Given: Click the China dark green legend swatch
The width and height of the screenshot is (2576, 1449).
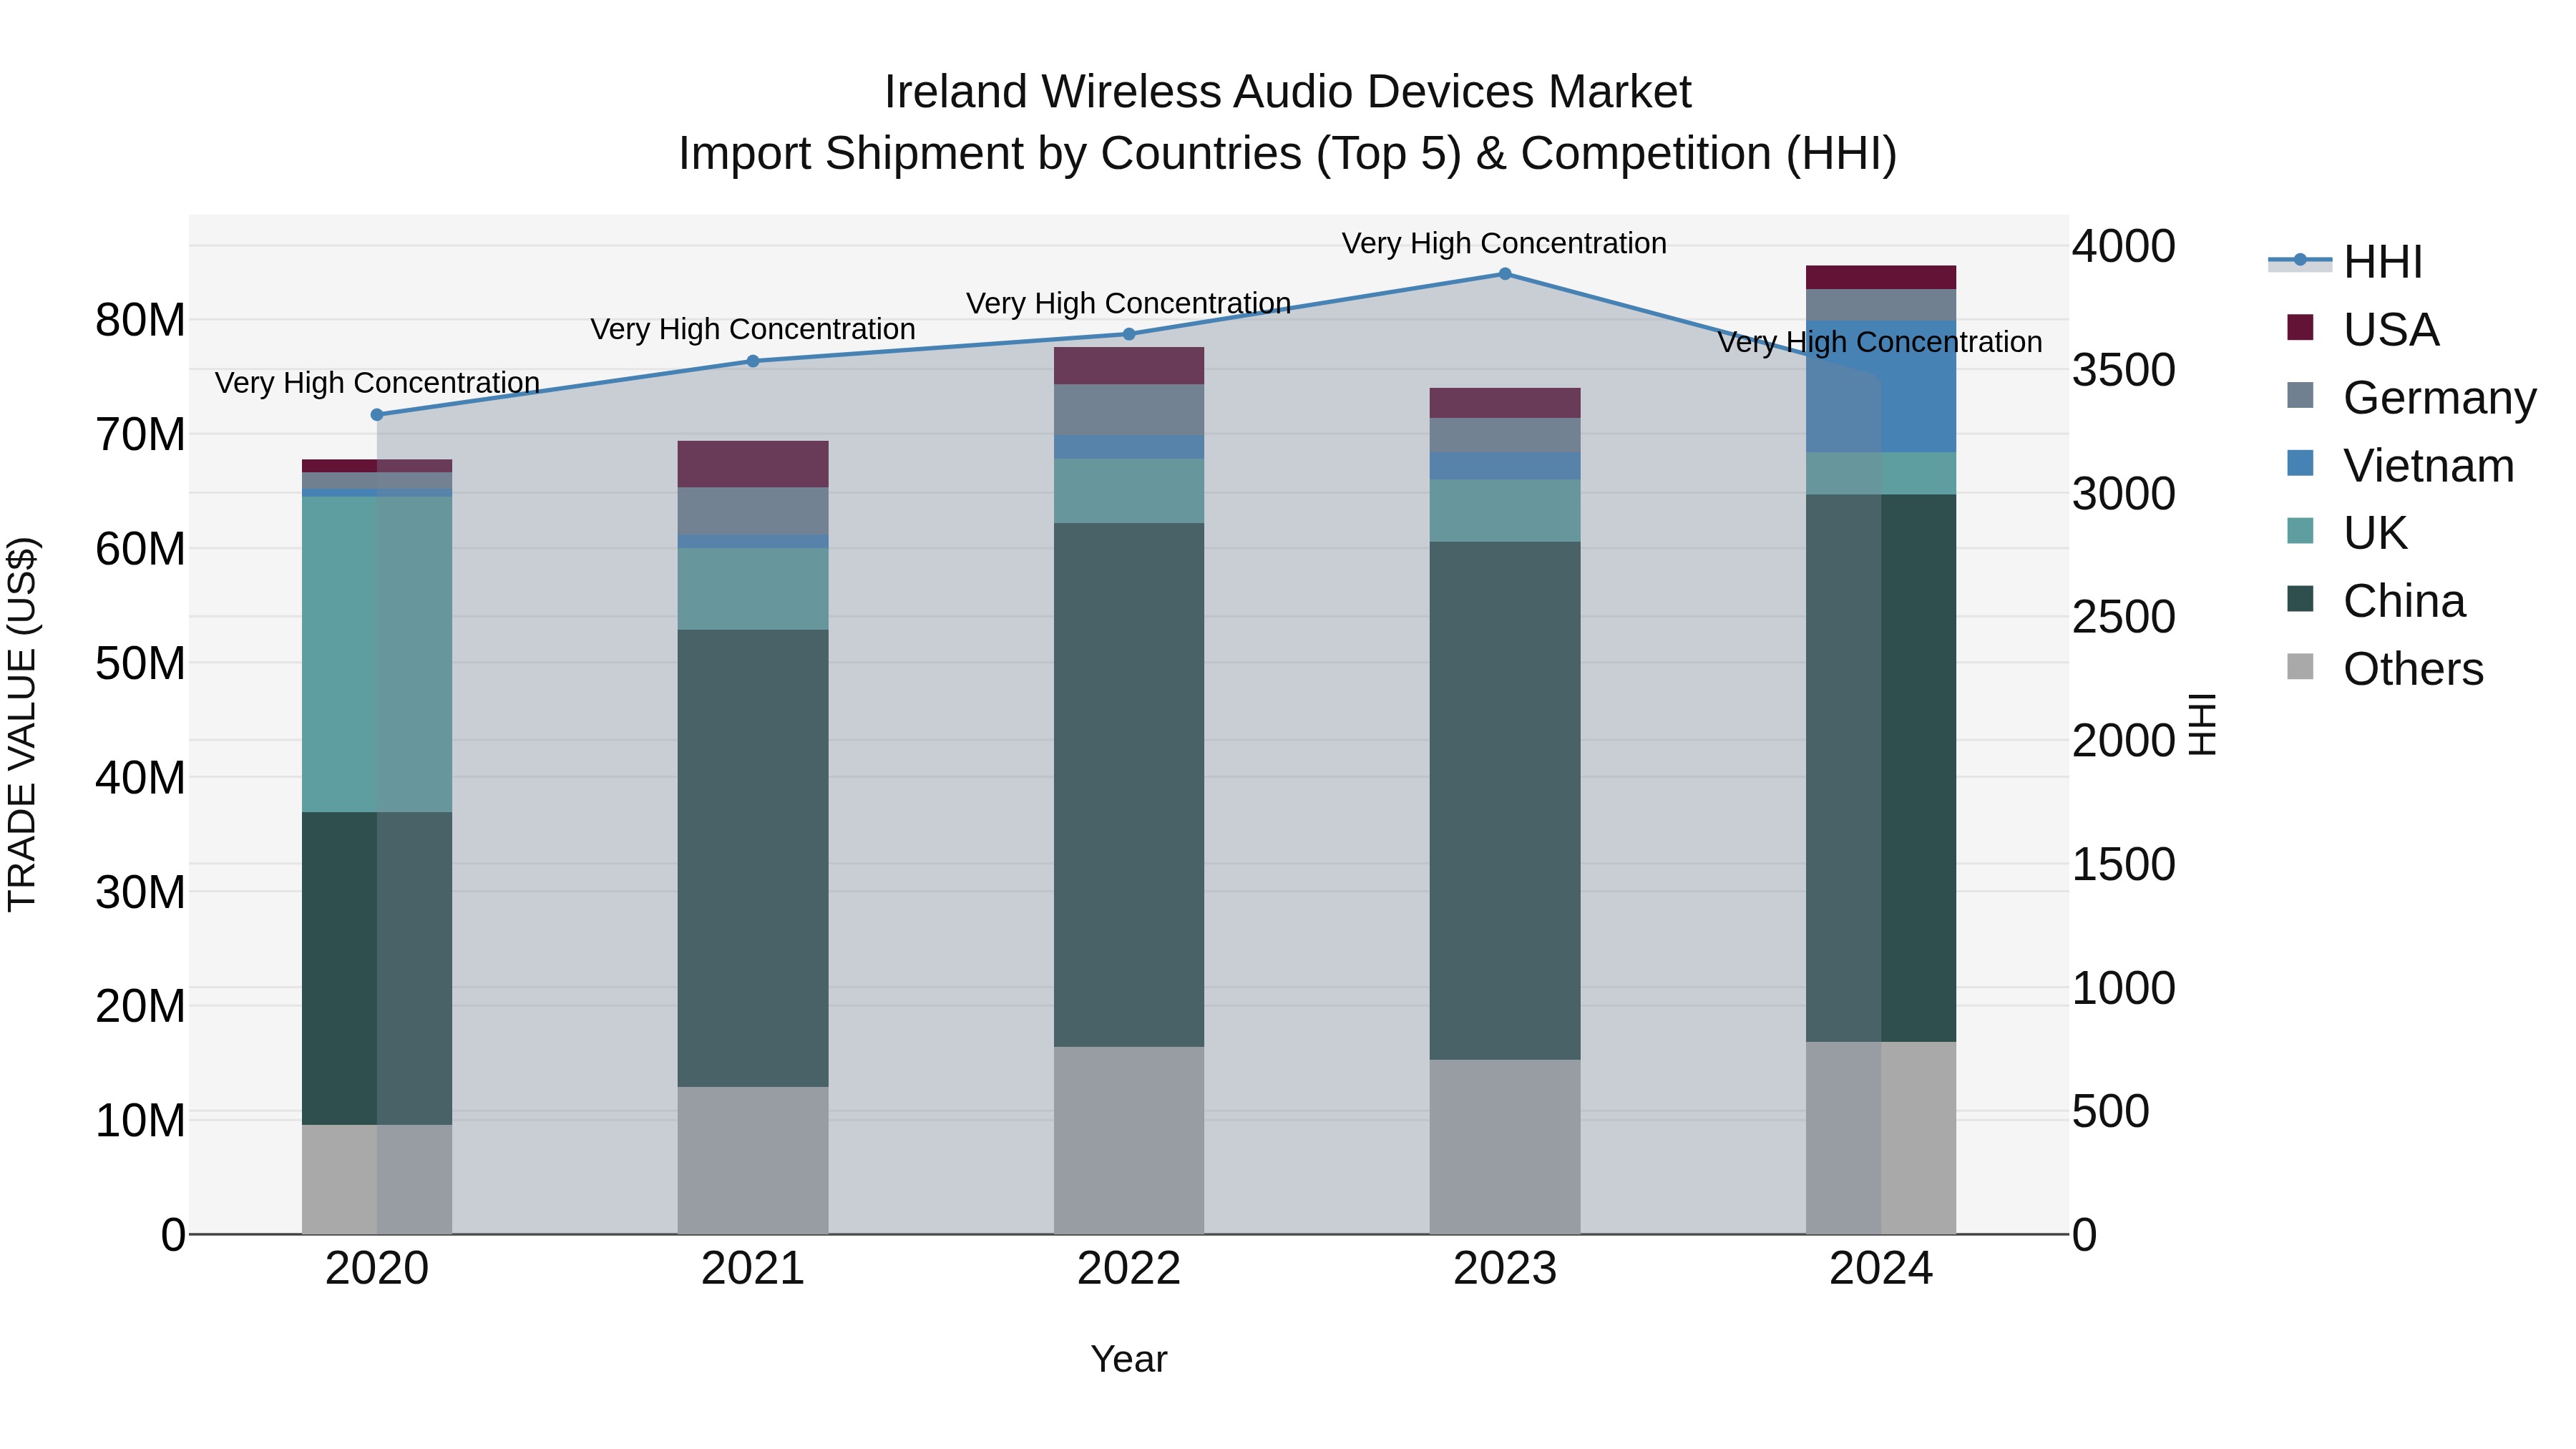Looking at the screenshot, I should (x=2300, y=598).
